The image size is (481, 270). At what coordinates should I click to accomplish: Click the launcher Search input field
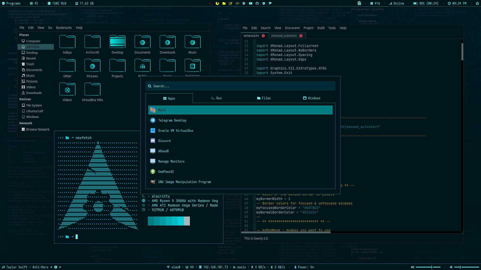[241, 86]
